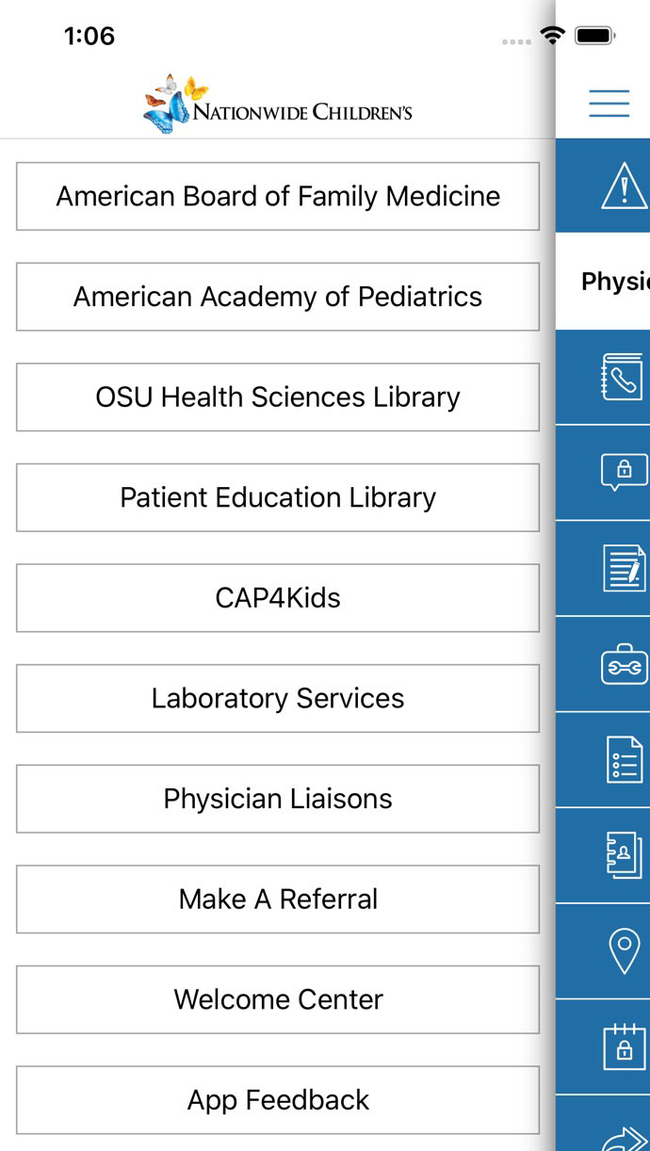Tap the toolbox briefcase icon

pyautogui.click(x=623, y=664)
